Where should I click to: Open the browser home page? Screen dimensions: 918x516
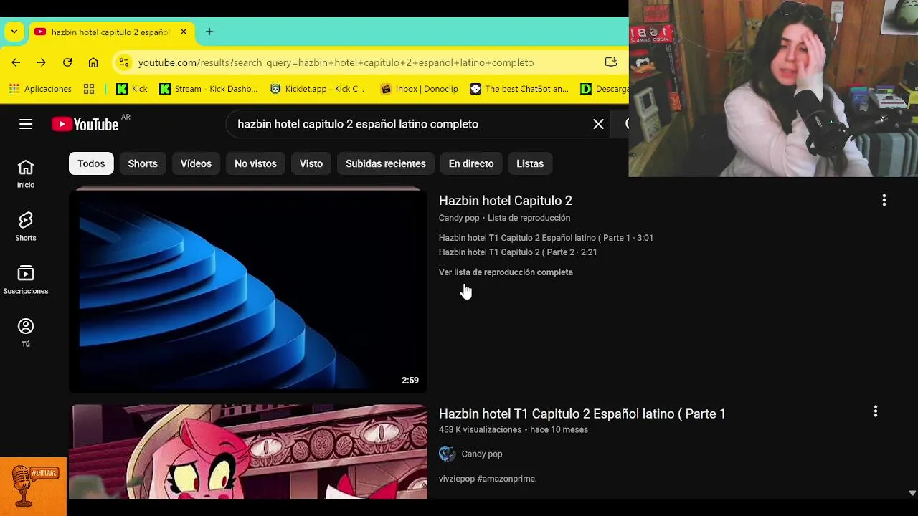pos(93,62)
